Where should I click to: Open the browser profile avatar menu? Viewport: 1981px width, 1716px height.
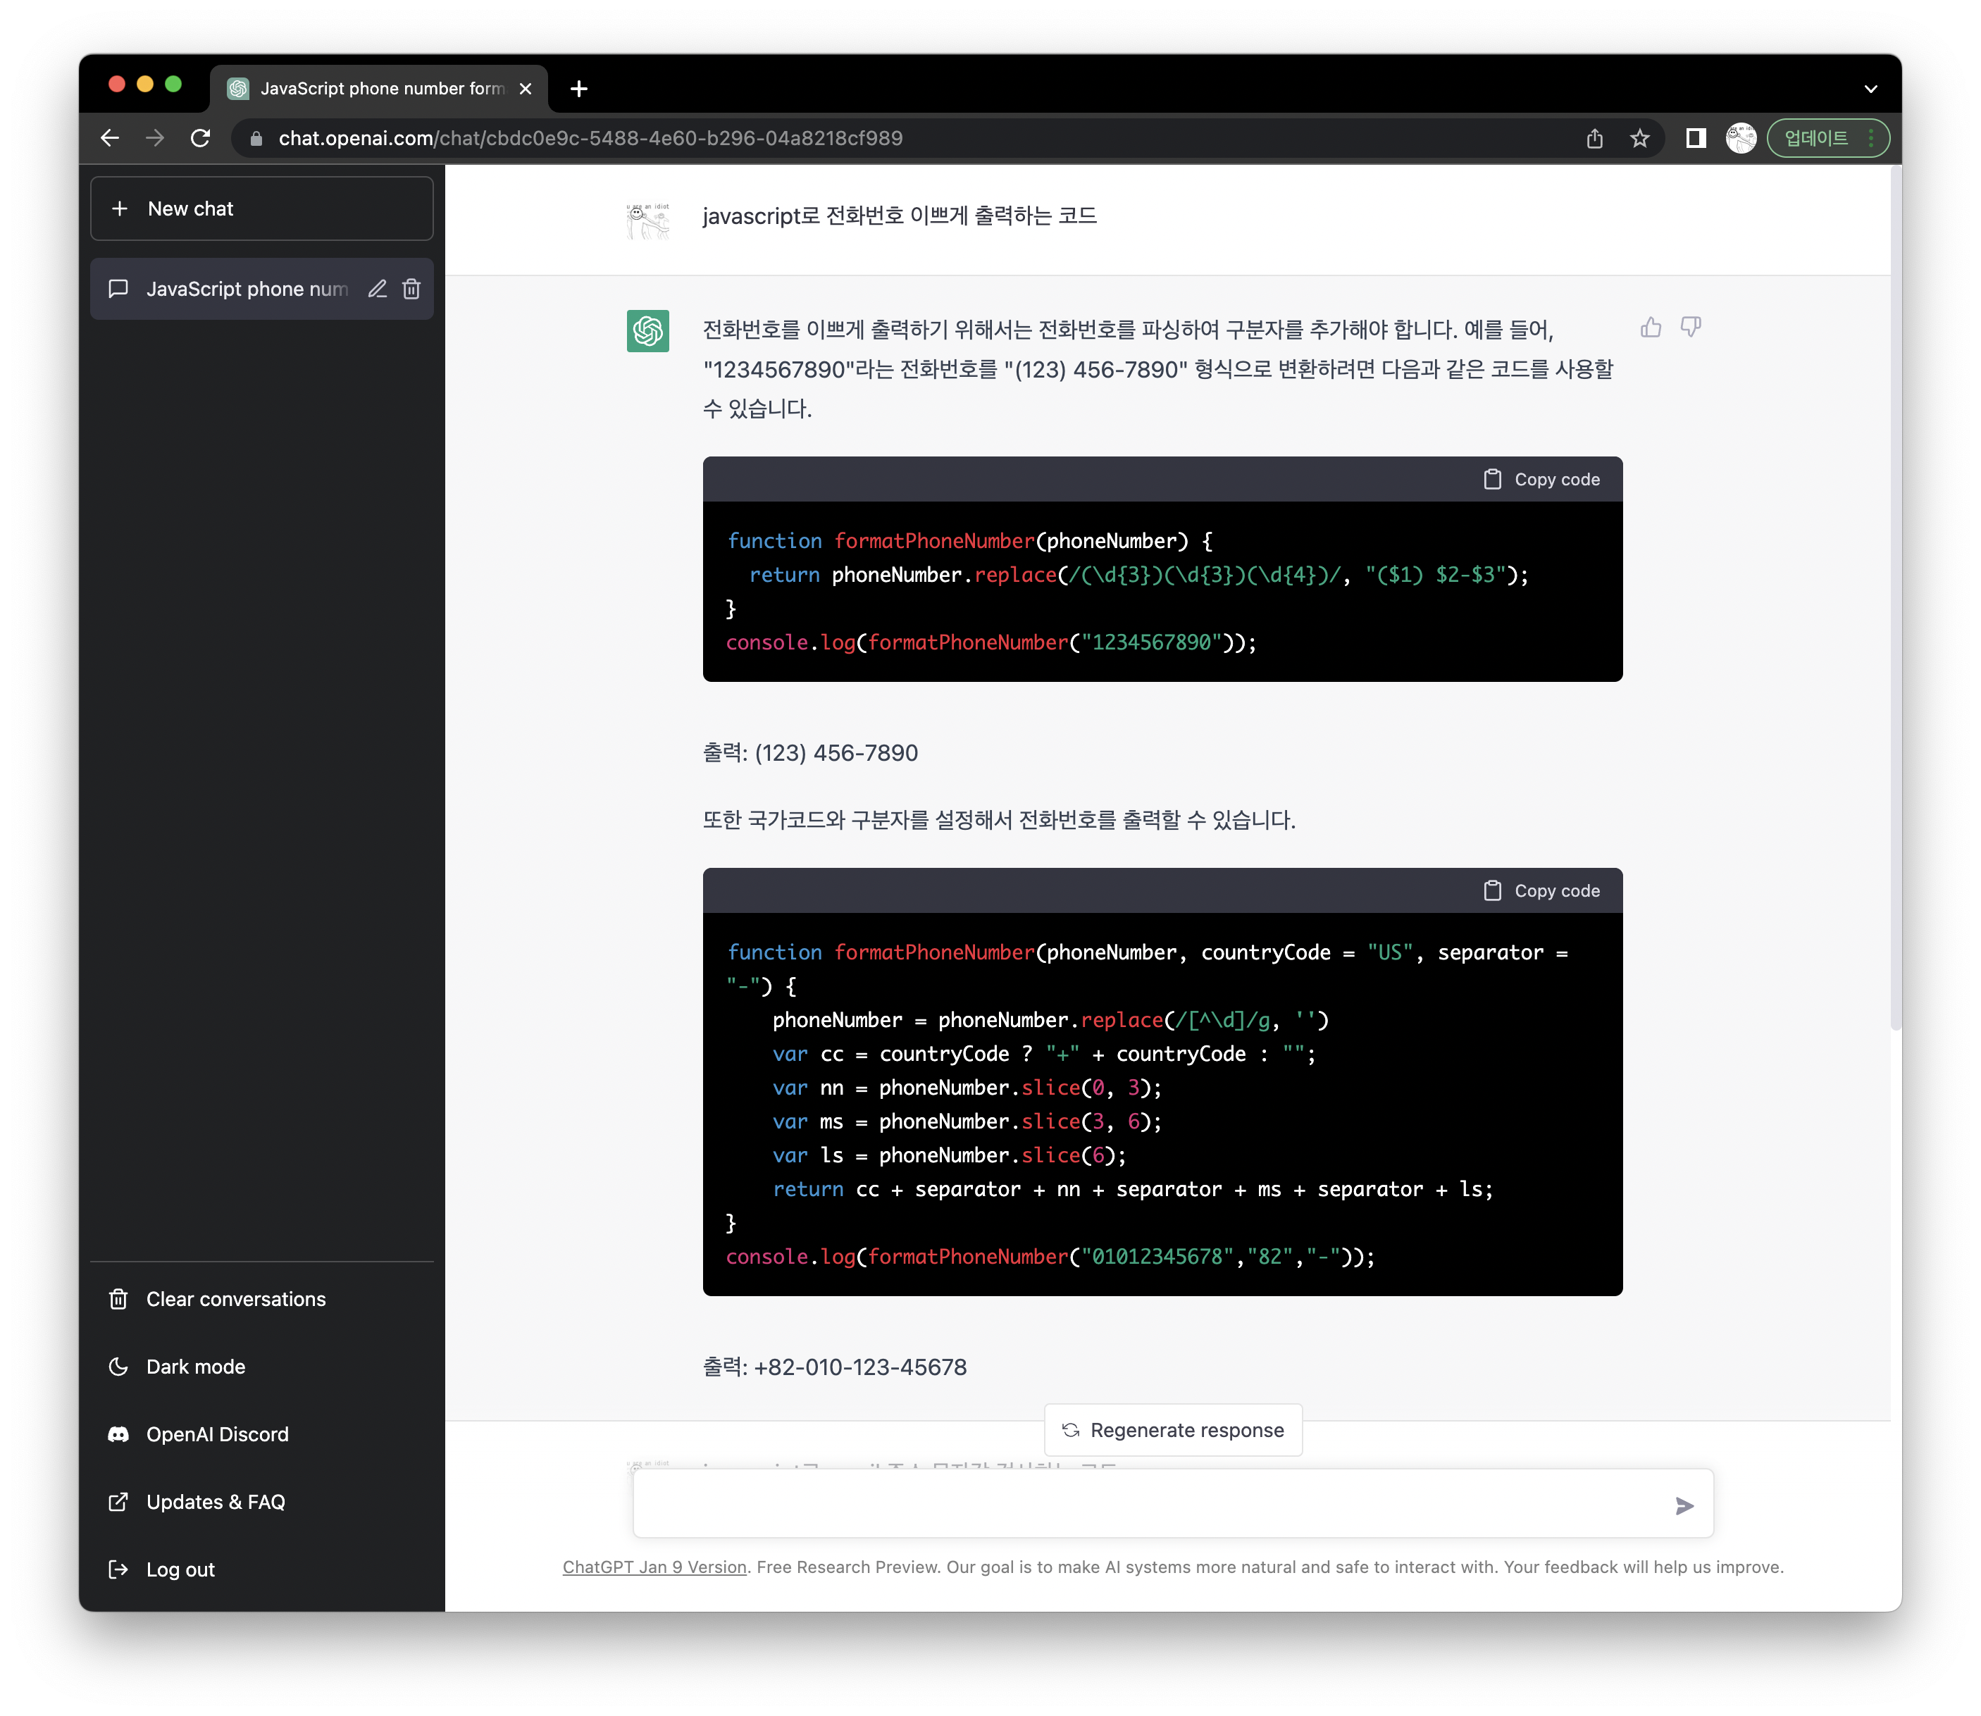(1741, 139)
